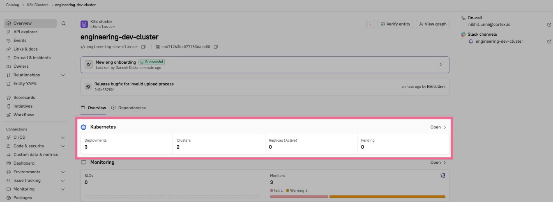
Task: Click the search magnifier icon in sidebar
Action: point(64,23)
